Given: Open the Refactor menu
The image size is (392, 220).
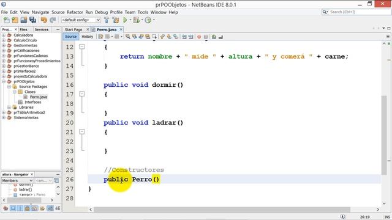Looking at the screenshot, I should [x=75, y=12].
